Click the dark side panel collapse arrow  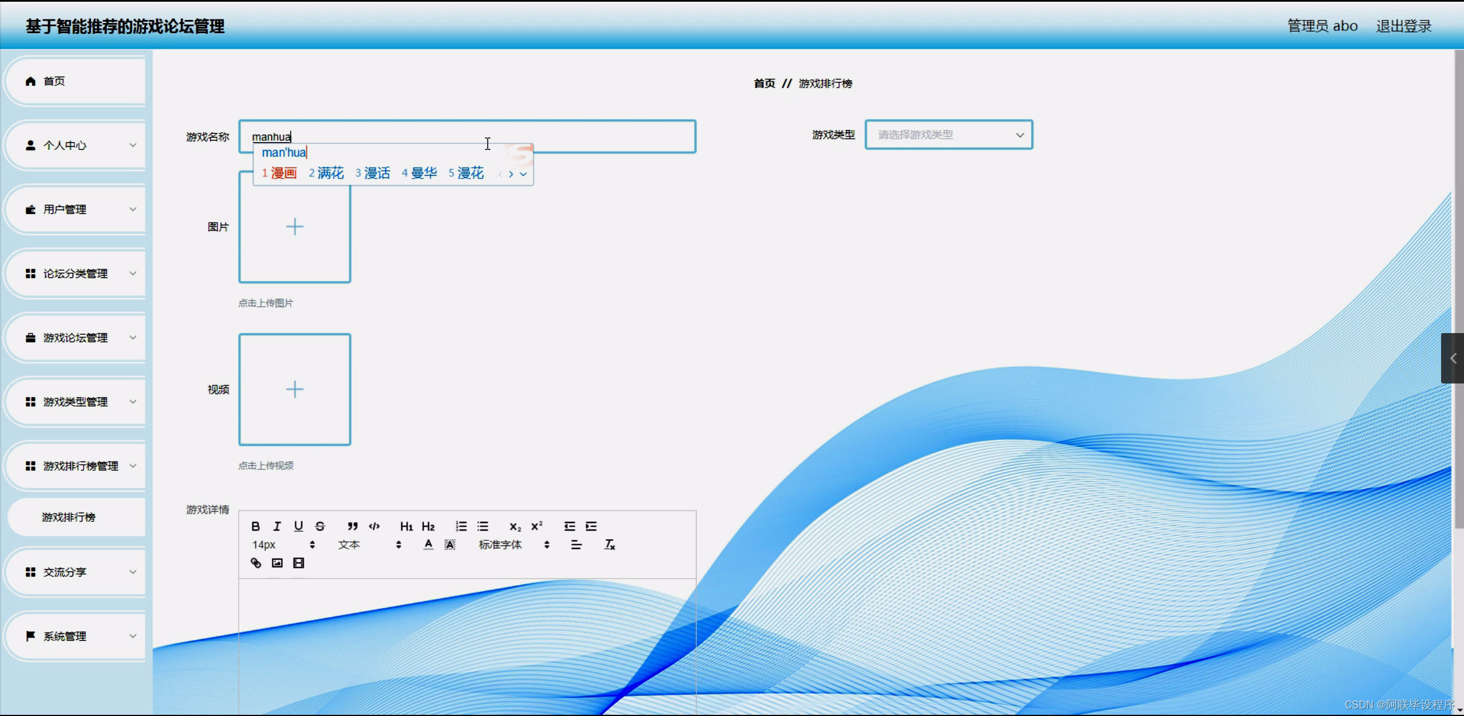[1453, 358]
